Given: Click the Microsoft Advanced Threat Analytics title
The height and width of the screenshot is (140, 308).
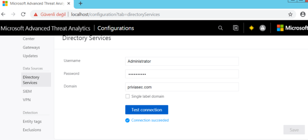Looking at the screenshot, I should pos(46,28).
